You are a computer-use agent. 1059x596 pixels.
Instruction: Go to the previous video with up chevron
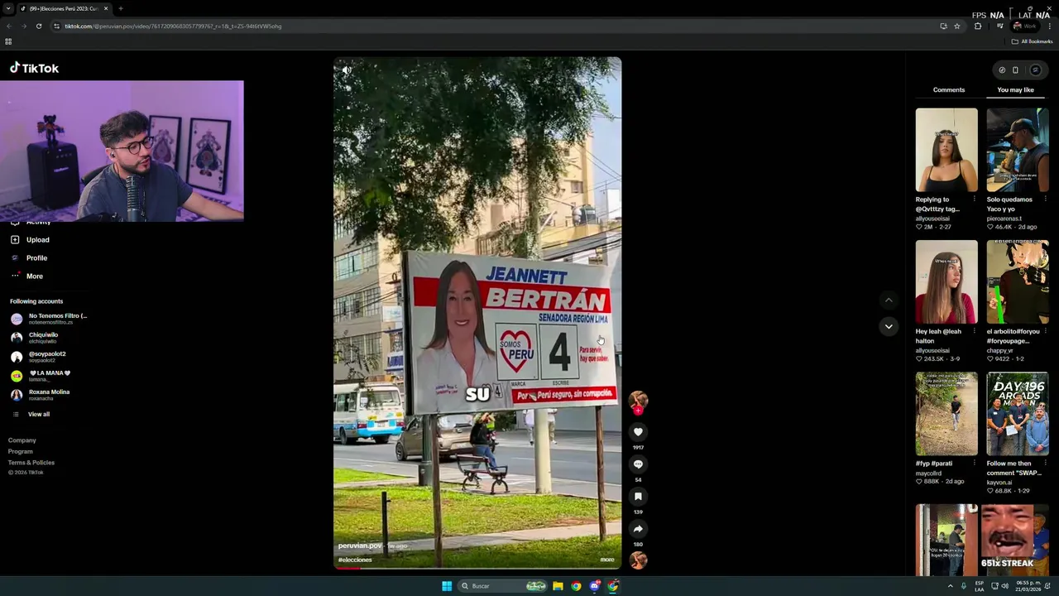(x=889, y=300)
